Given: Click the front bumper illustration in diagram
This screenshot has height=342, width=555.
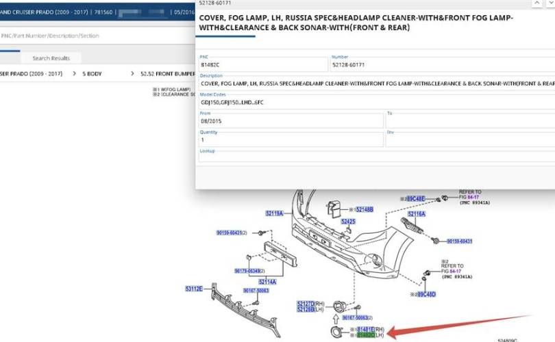Looking at the screenshot, I should coord(343,236).
